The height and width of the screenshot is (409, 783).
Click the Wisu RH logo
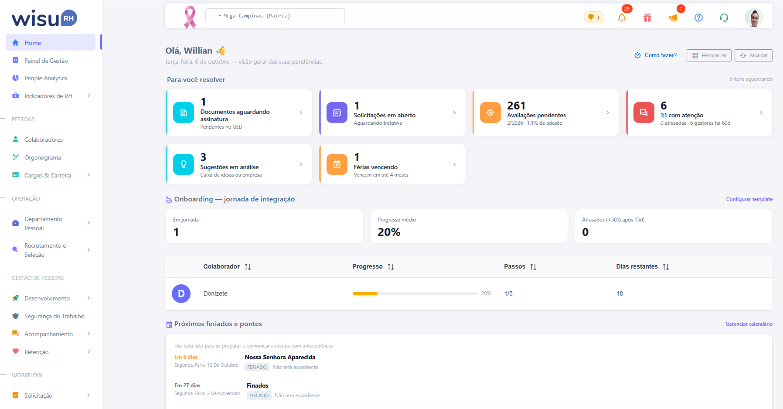[44, 18]
